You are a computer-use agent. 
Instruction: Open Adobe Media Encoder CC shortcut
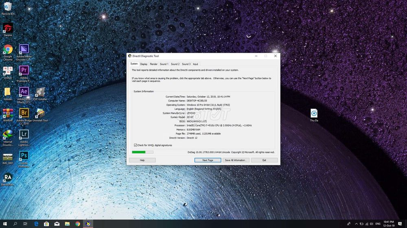click(x=24, y=52)
